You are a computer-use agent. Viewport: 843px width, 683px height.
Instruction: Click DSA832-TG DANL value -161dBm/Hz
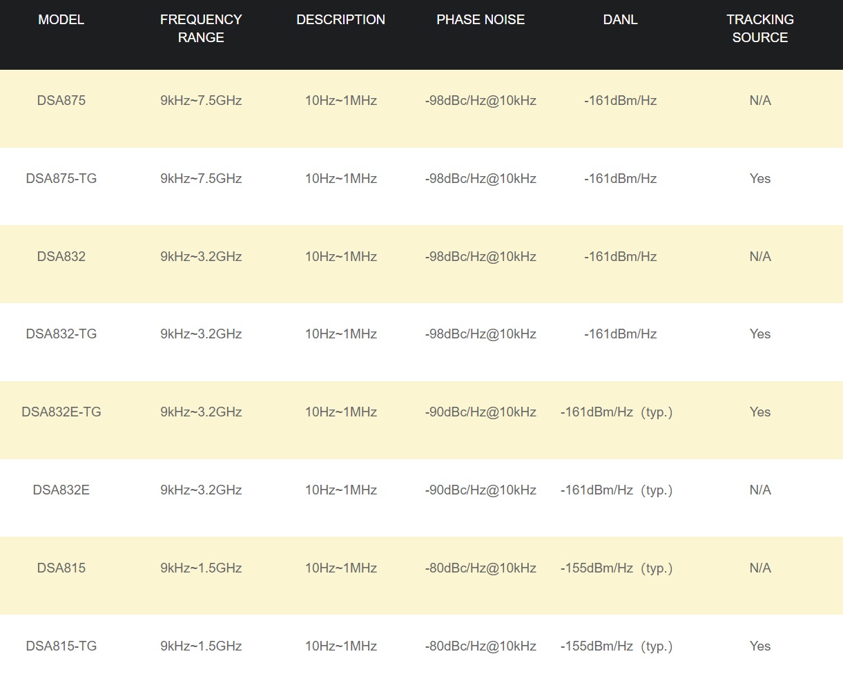(621, 334)
